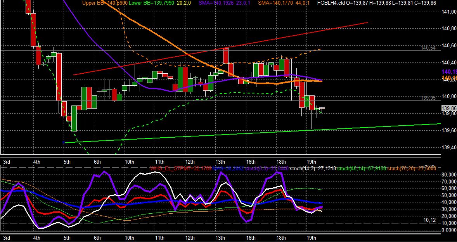Image resolution: width=457 pixels, height=242 pixels.
Task: Click 13th on the price chart date axis
Action: (220, 162)
